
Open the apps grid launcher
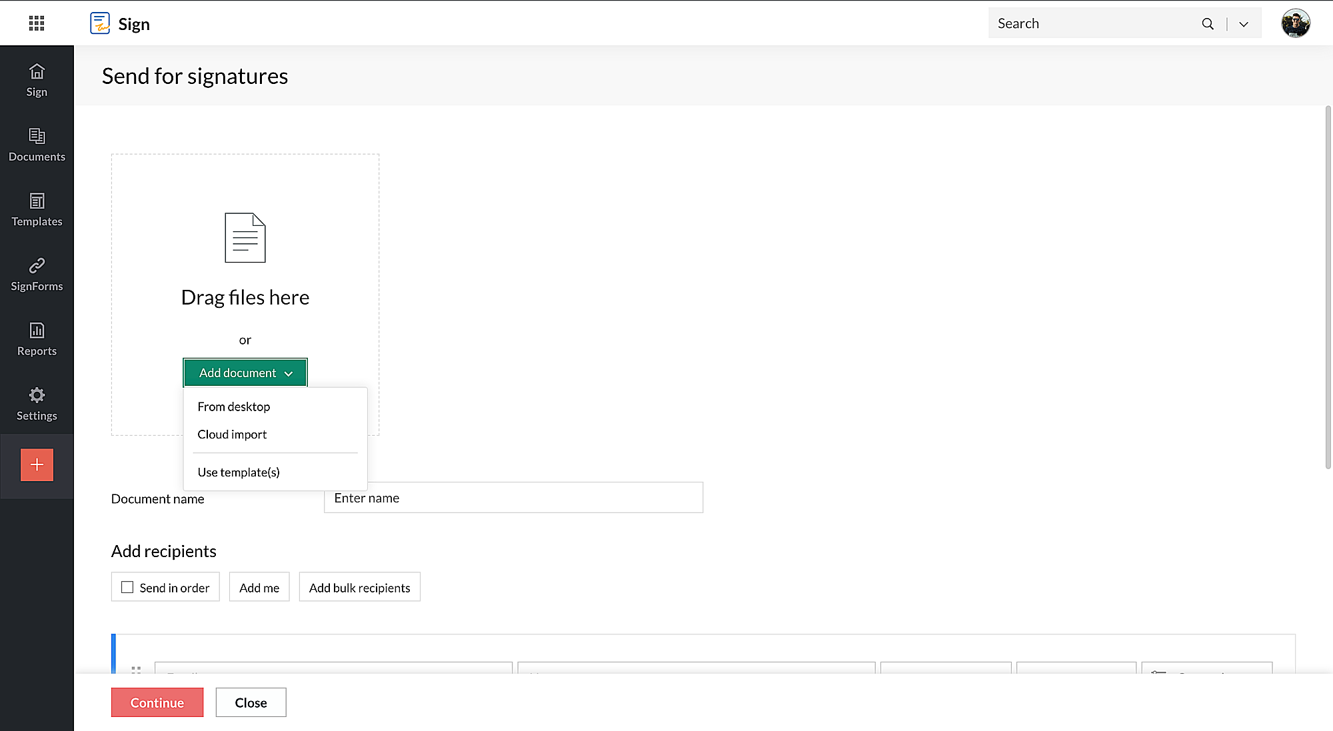click(x=37, y=24)
